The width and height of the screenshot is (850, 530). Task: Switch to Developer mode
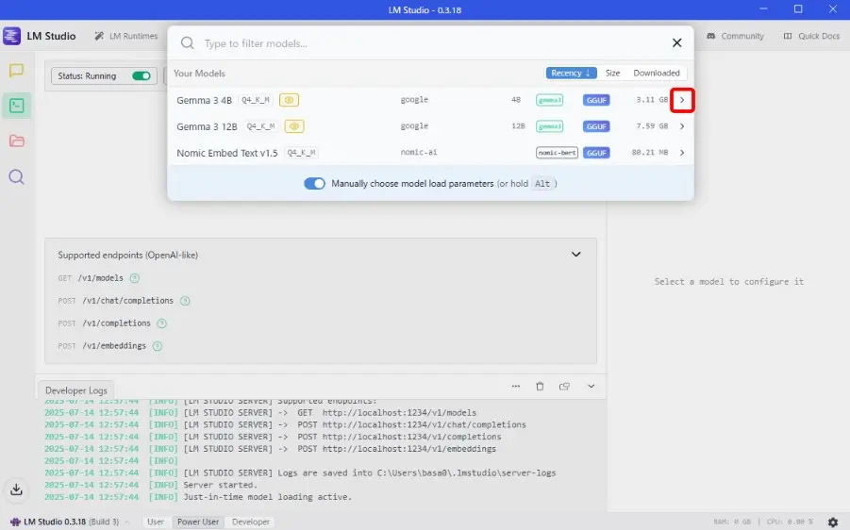250,522
